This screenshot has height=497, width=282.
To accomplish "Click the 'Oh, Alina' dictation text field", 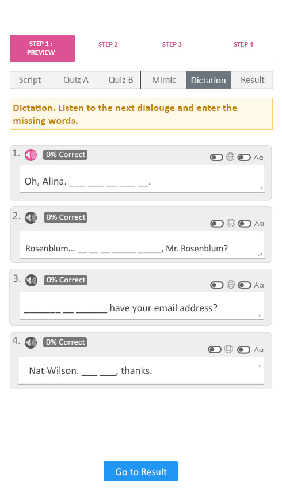I will 142,178.
